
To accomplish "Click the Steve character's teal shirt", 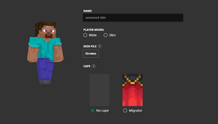I will pyautogui.click(x=45, y=47).
